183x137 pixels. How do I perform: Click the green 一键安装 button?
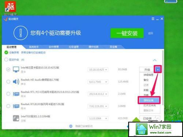[x=127, y=33]
